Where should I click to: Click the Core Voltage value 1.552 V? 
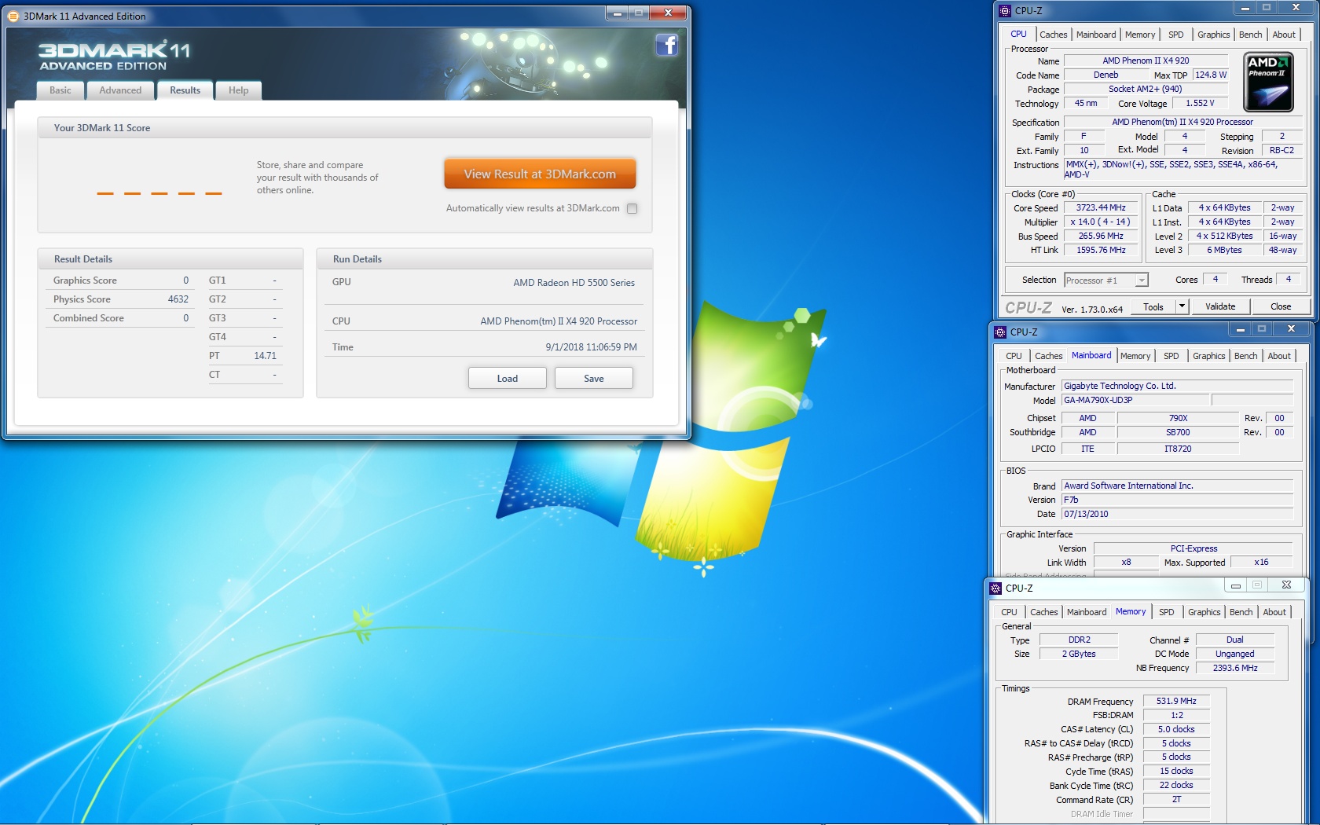click(x=1200, y=103)
